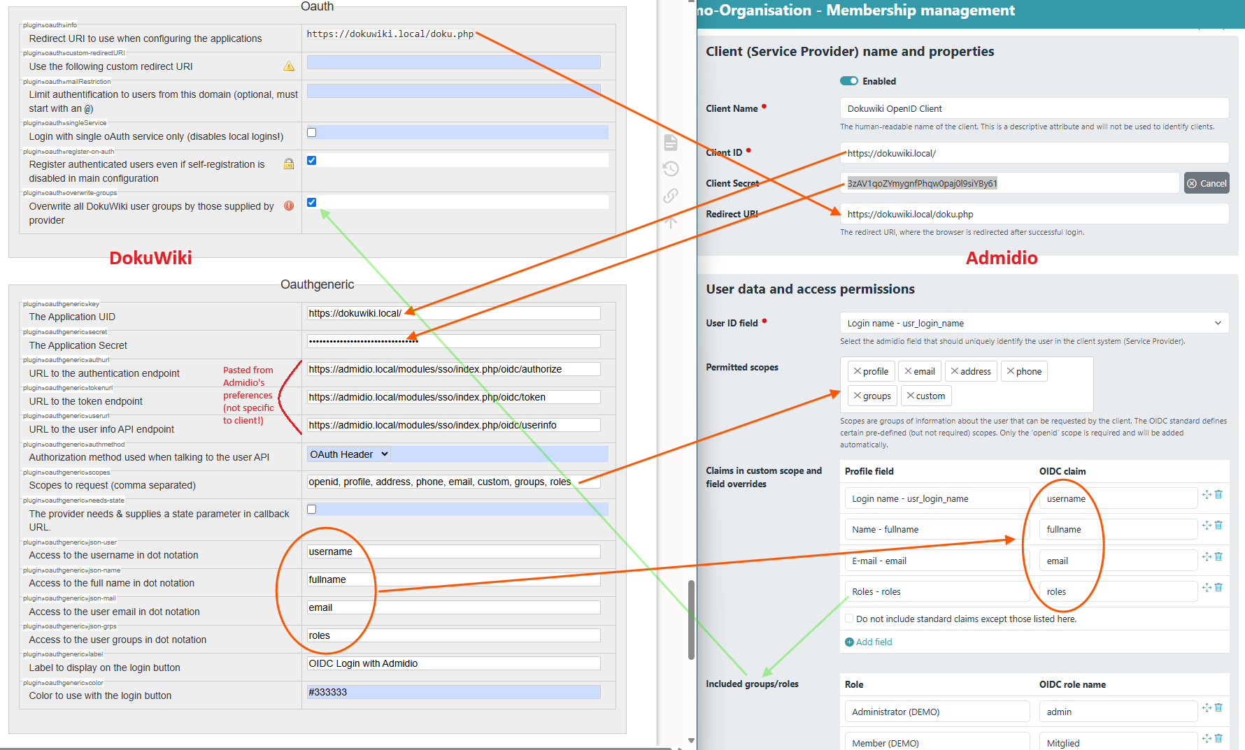
Task: Check single oAuth service login checkbox
Action: coord(312,133)
